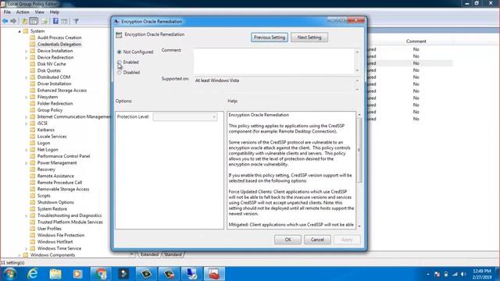Image resolution: width=500 pixels, height=281 pixels.
Task: Click the Next Setting button
Action: pos(309,37)
